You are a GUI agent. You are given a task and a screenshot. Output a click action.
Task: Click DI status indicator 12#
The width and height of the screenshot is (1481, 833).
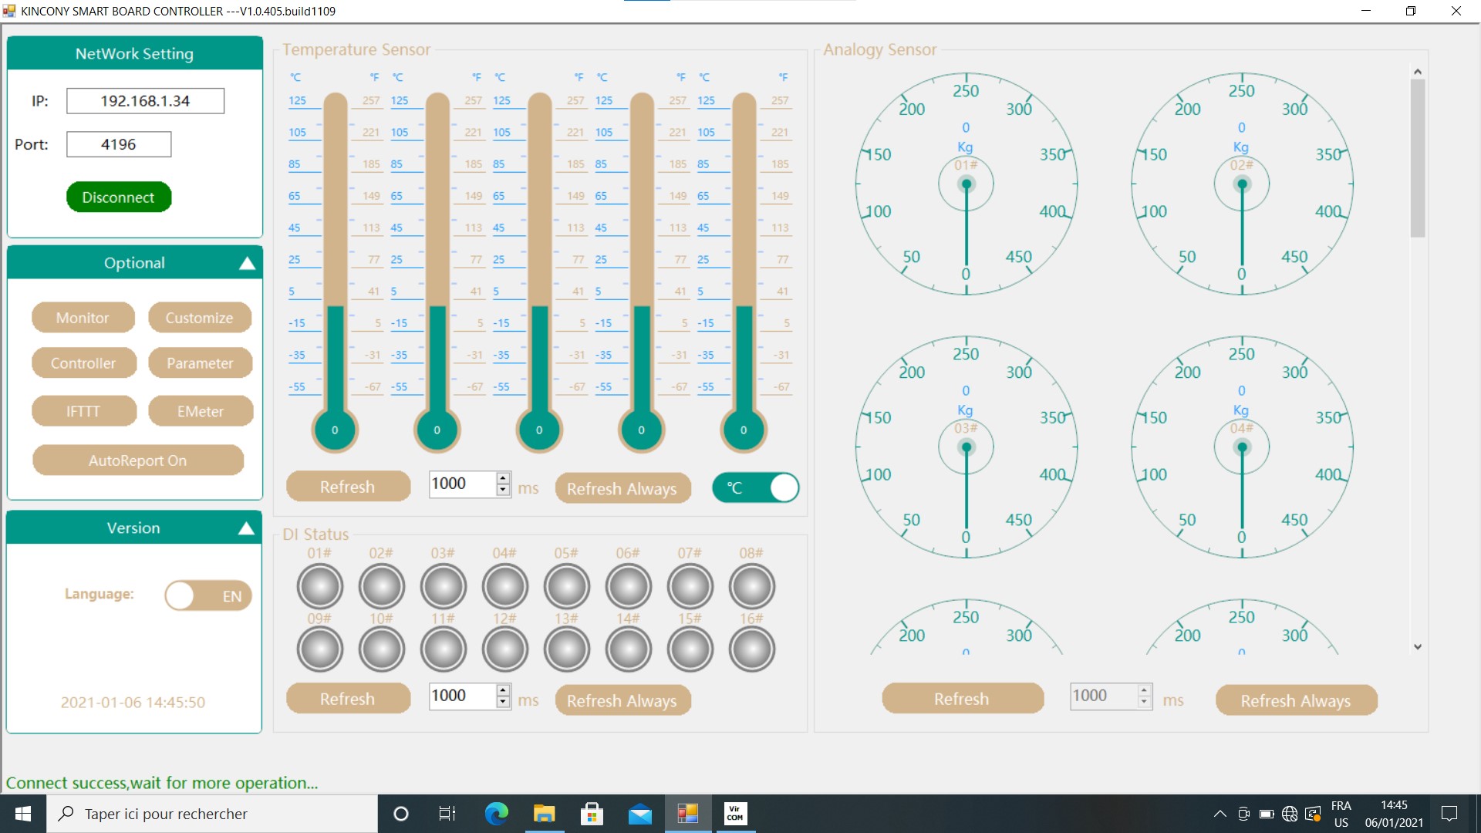point(504,649)
